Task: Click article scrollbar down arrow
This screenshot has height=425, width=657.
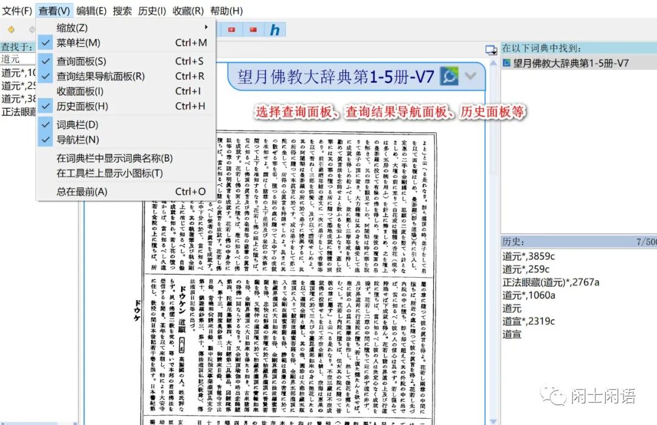Action: coord(493,421)
